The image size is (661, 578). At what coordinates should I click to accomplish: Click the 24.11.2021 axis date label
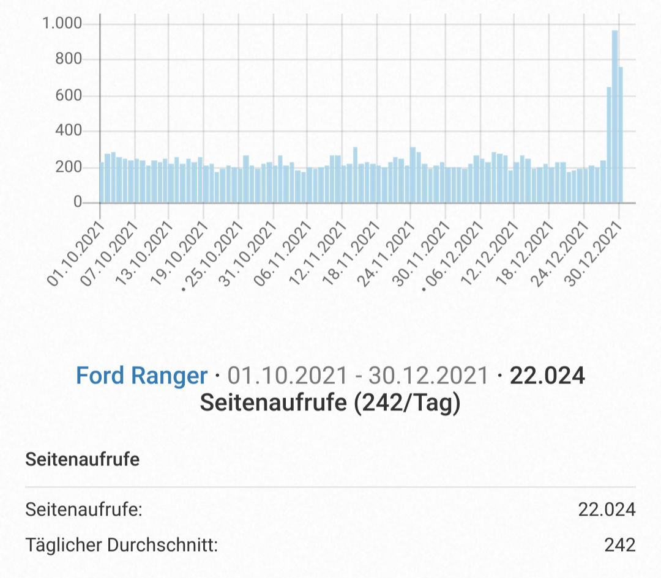387,254
